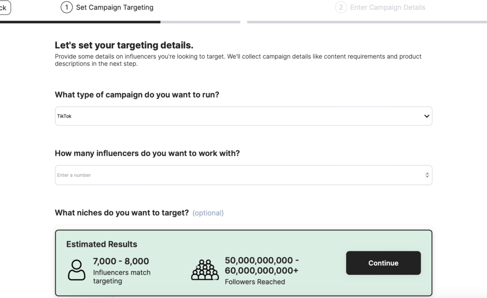Click the 7,000 - 8,000 influencers match figure
Viewport: 487px width, 298px height.
coord(121,261)
